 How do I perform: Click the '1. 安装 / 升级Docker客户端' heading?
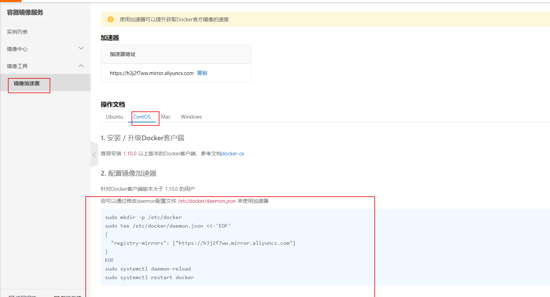tap(143, 138)
